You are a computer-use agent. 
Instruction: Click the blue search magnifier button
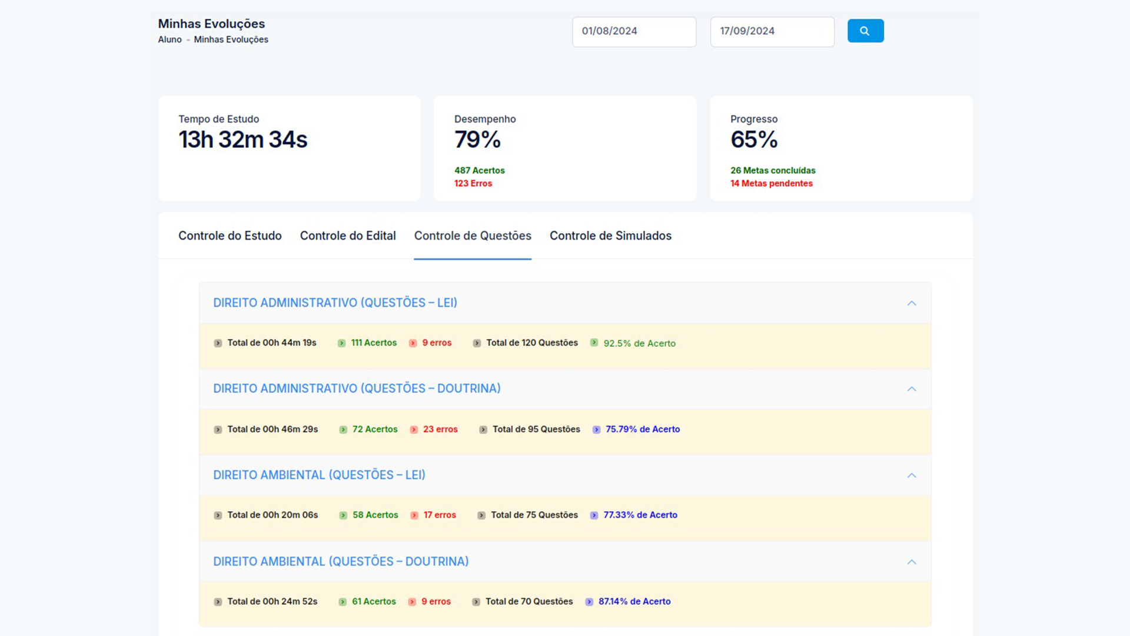click(865, 31)
